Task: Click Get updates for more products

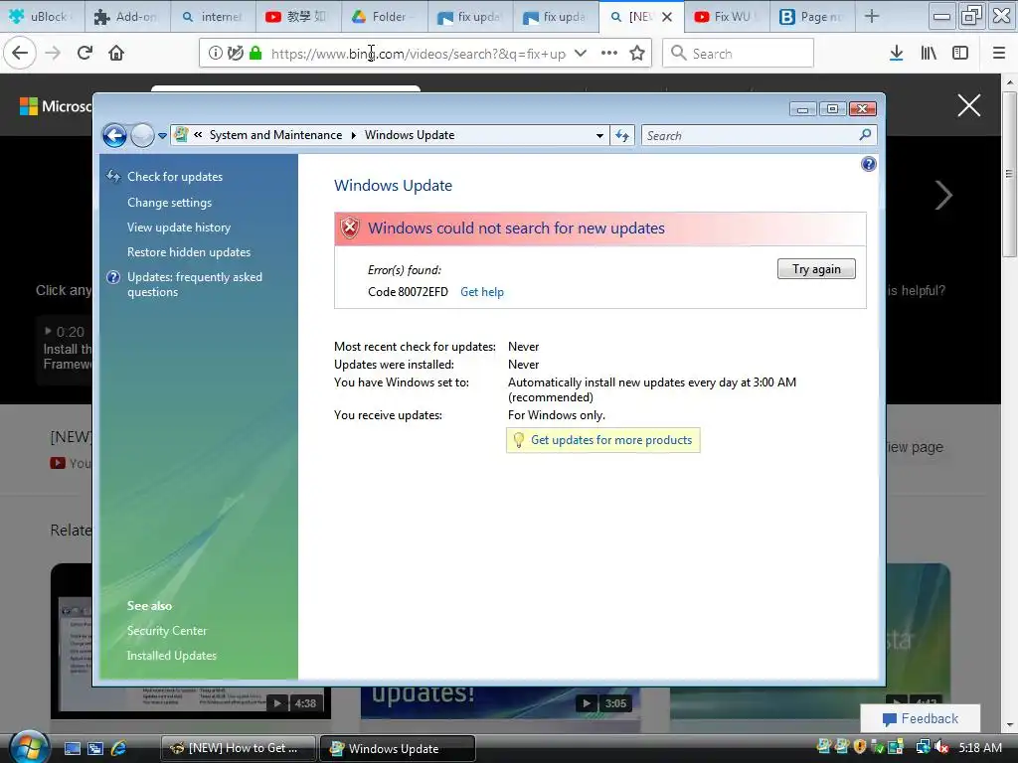Action: coord(611,440)
